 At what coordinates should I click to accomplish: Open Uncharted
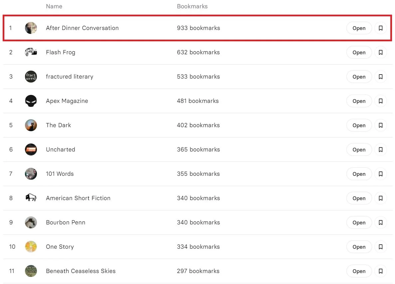point(359,150)
